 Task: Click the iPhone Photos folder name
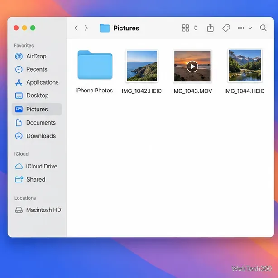tap(94, 91)
